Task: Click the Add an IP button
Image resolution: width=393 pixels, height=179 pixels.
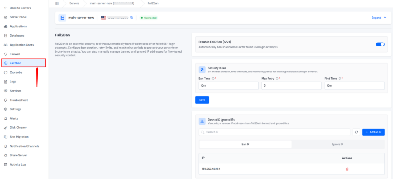Action: point(373,132)
